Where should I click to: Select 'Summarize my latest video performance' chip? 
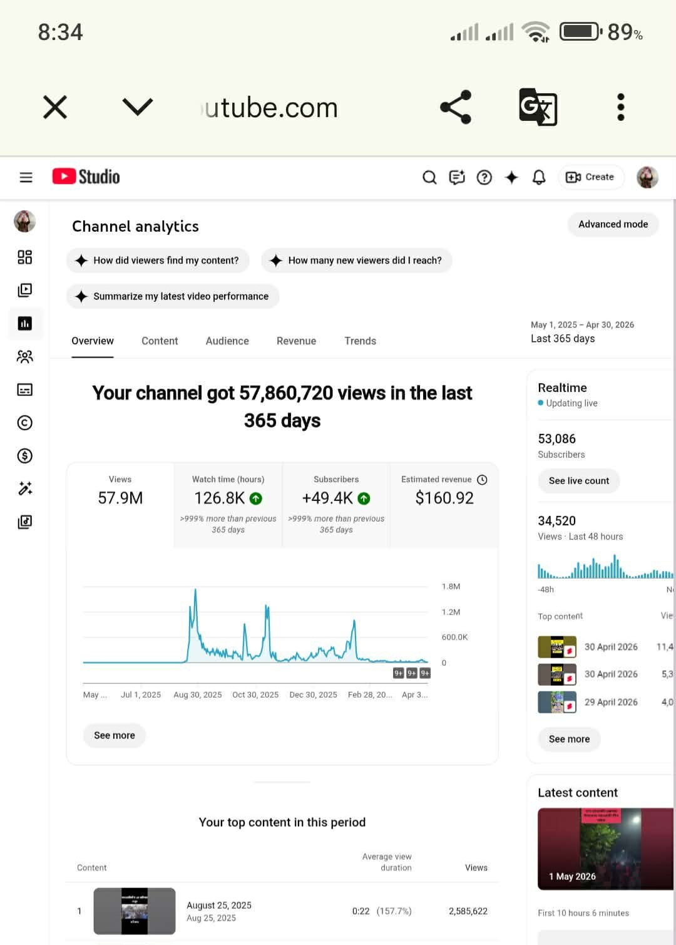[x=173, y=296]
